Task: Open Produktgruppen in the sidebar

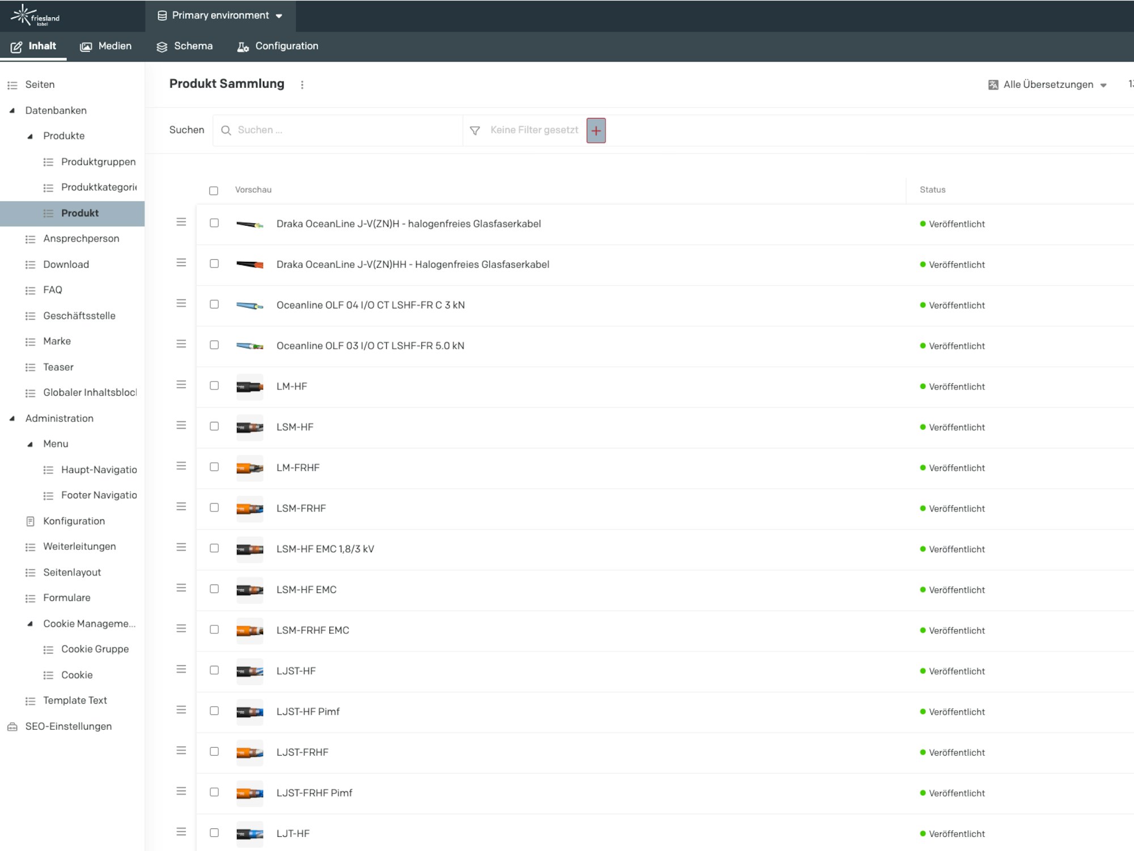Action: [98, 162]
